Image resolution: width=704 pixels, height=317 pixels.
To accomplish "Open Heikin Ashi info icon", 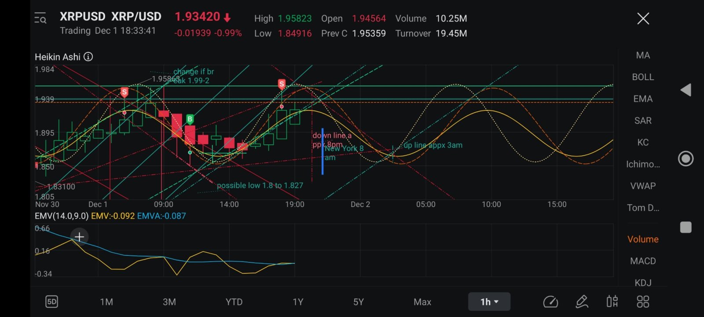I will [88, 57].
